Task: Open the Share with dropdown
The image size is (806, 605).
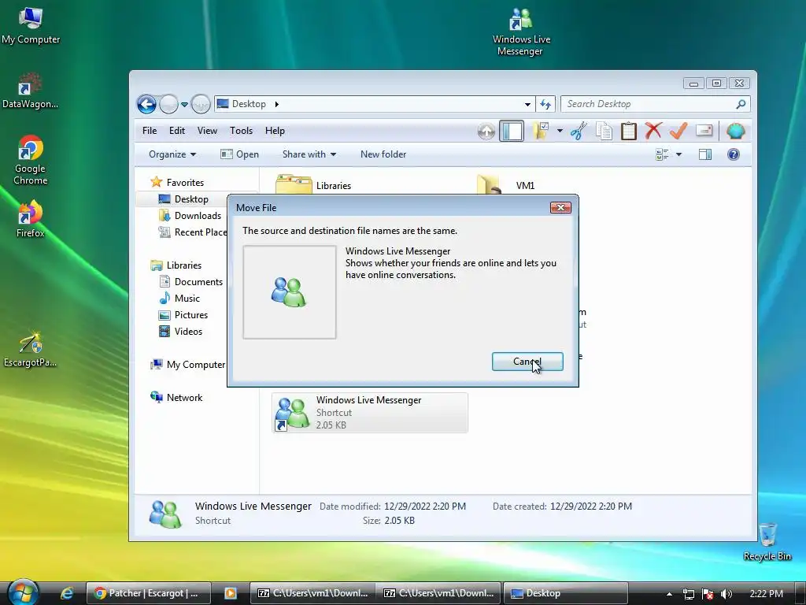Action: (x=309, y=154)
